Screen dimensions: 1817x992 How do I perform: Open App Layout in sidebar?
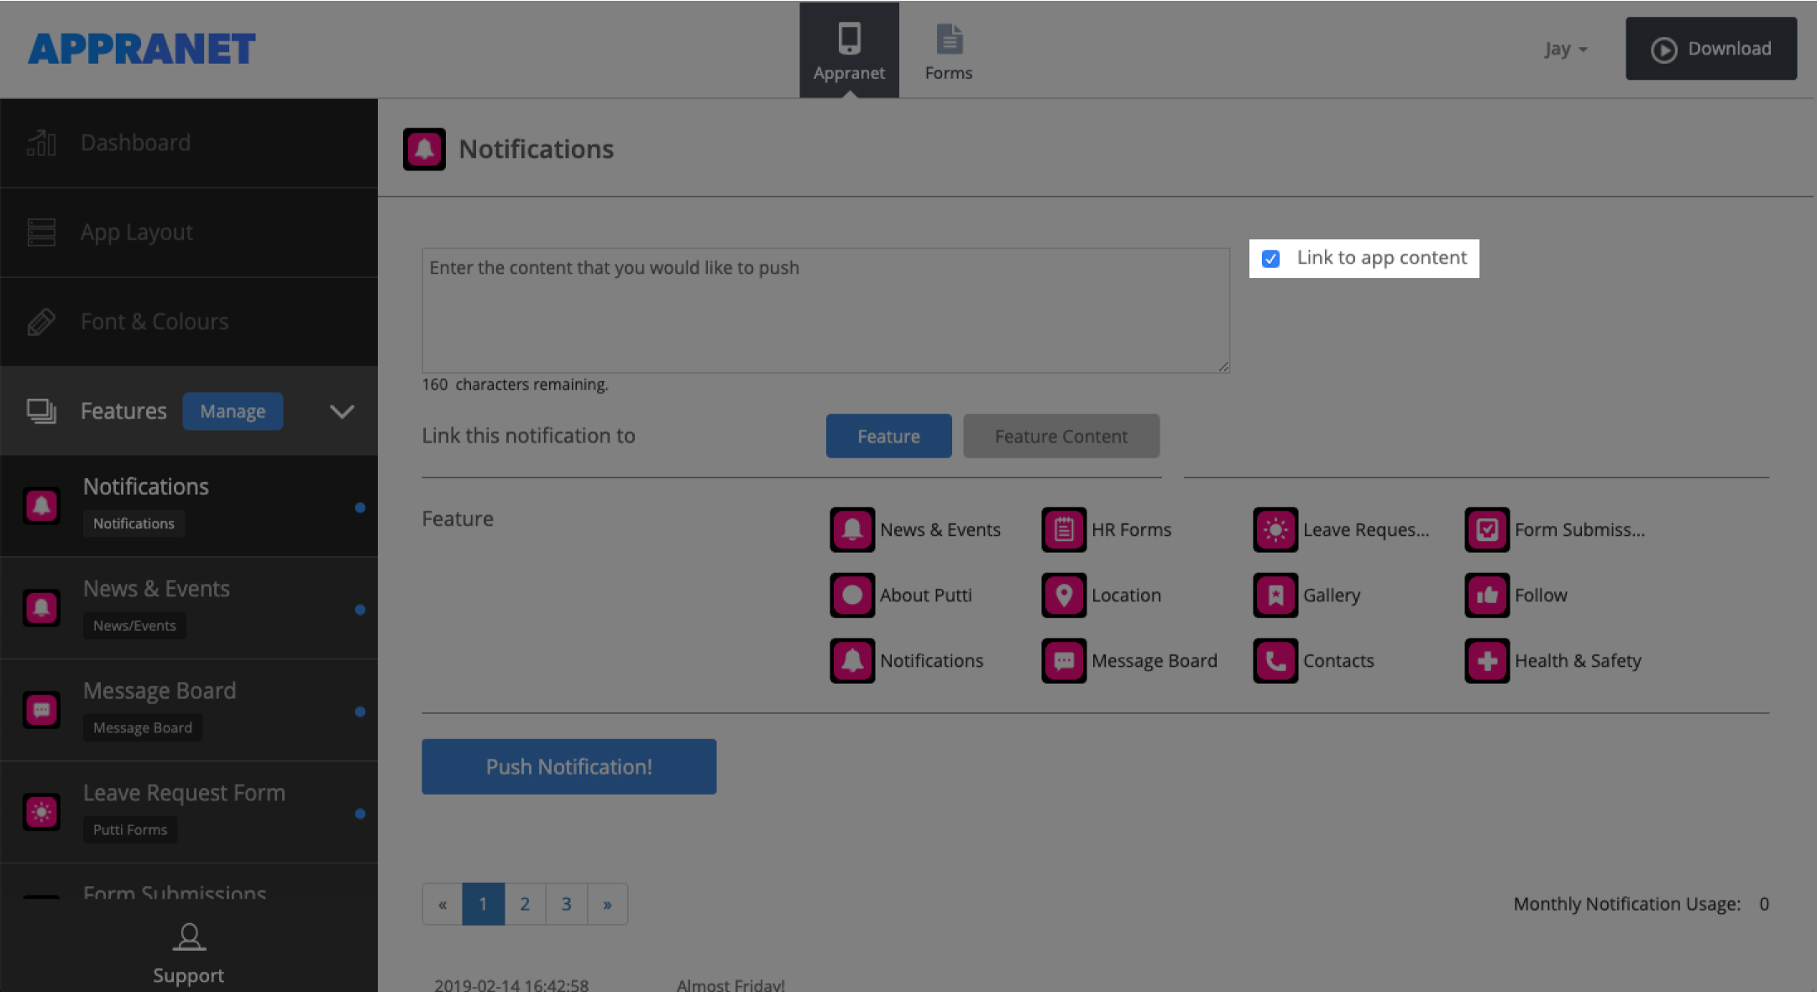tap(189, 233)
